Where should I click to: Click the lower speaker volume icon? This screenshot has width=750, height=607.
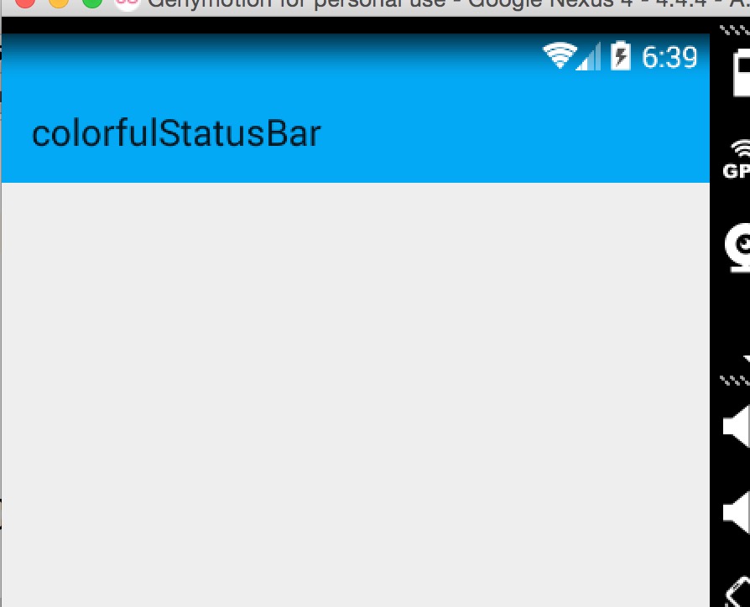point(737,513)
